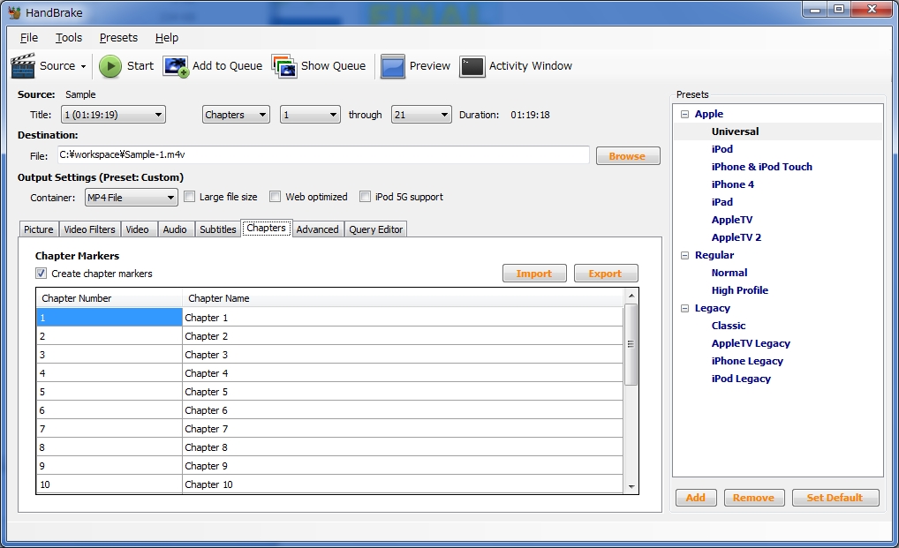Switch to the Video tab
This screenshot has width=899, height=548.
coord(138,229)
